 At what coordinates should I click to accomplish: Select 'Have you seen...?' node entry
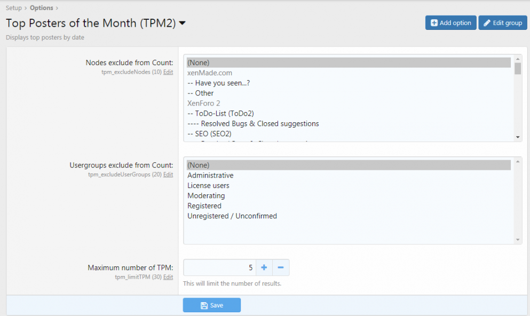coord(349,83)
